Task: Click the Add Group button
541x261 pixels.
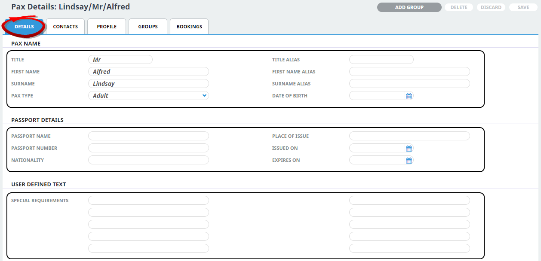Action: click(x=409, y=7)
